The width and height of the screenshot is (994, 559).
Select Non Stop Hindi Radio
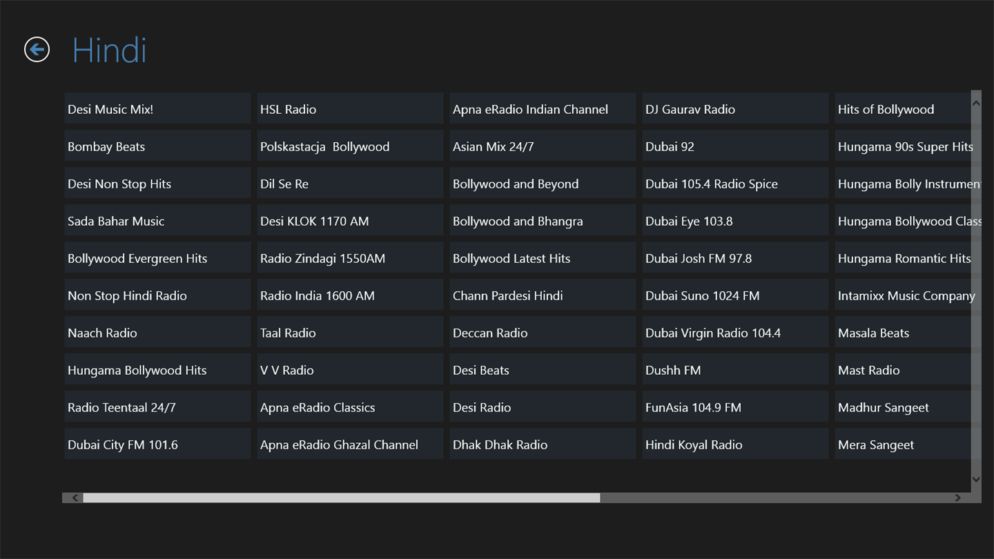(x=158, y=295)
